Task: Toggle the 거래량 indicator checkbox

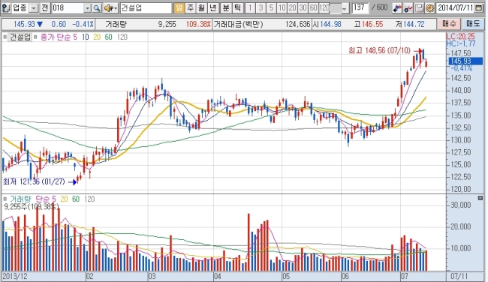Action: click(x=5, y=199)
